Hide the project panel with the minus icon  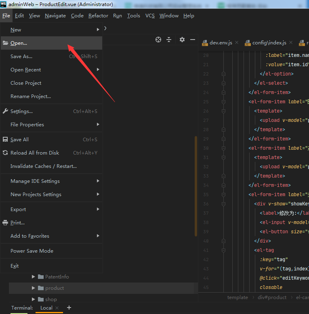pyautogui.click(x=193, y=40)
